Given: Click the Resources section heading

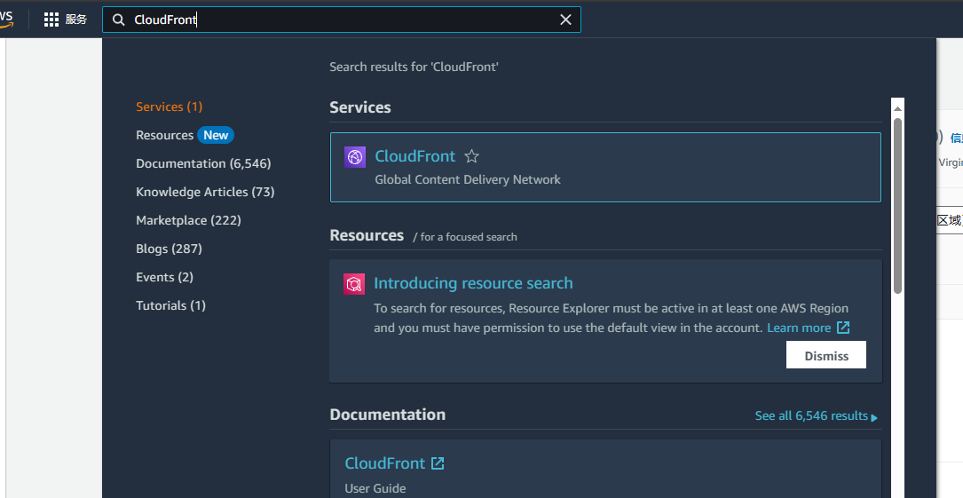Looking at the screenshot, I should pos(367,235).
